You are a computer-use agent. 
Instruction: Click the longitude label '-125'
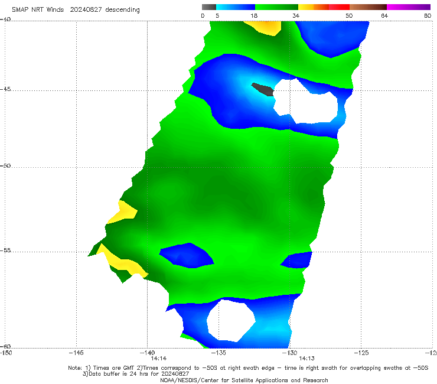pos(361,353)
